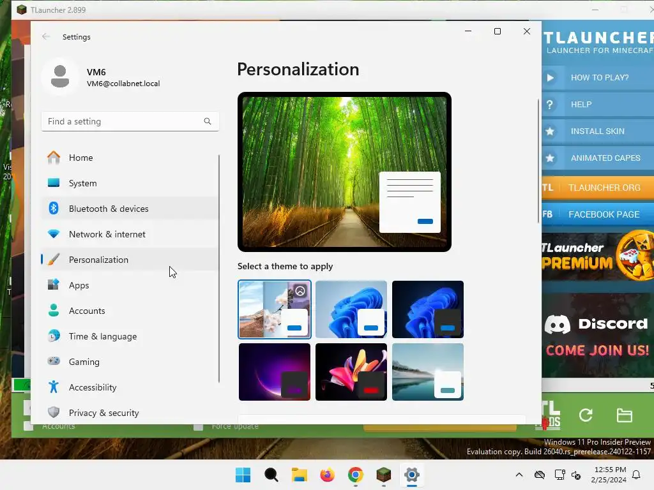Click the TLauncher Premium banner
654x490 pixels.
coord(598,256)
